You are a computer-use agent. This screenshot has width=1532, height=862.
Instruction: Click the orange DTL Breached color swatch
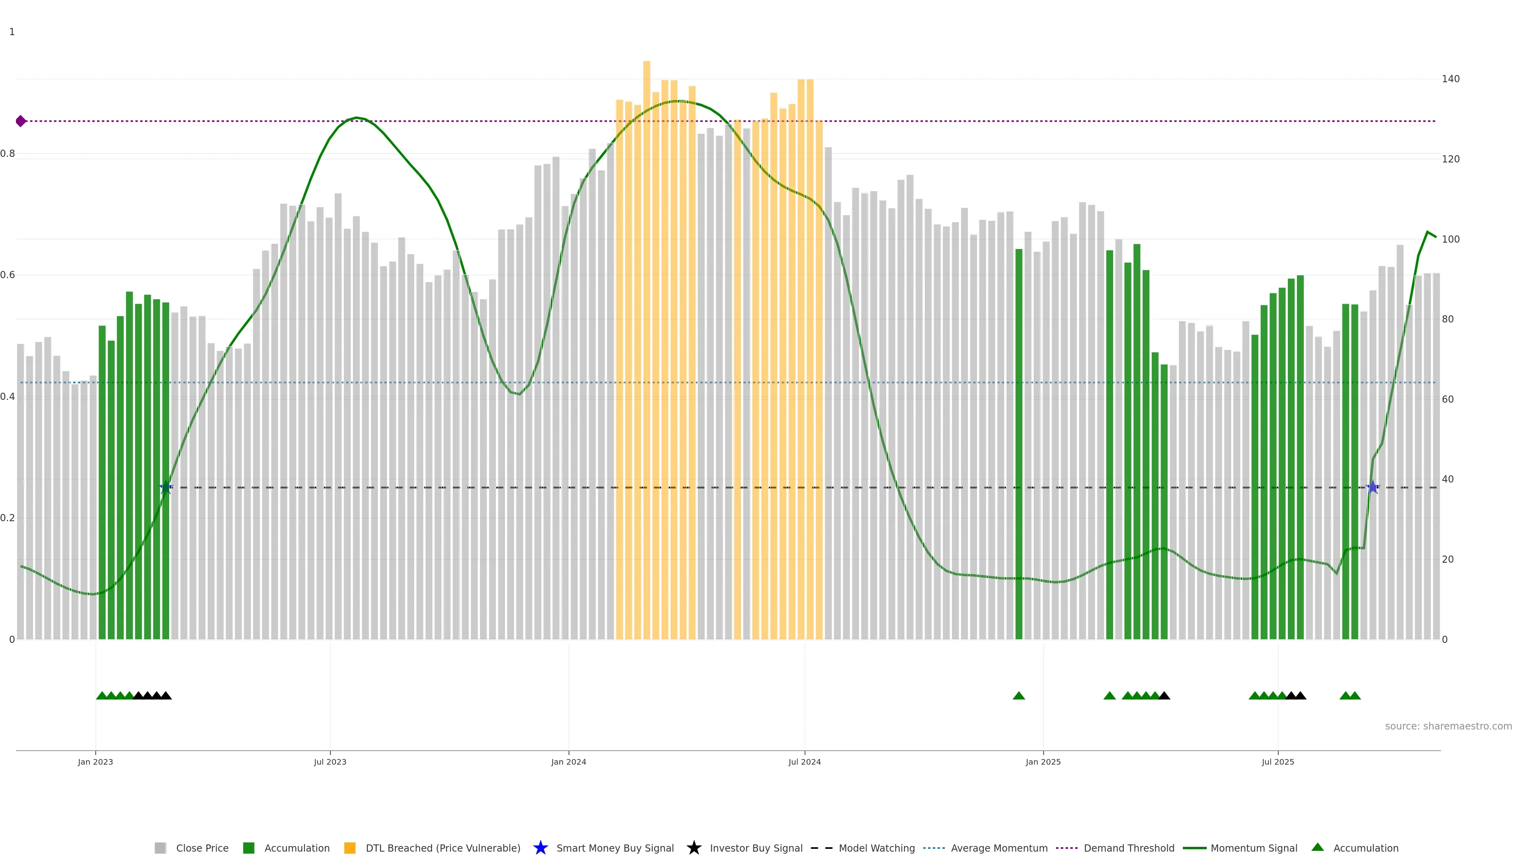pos(350,848)
